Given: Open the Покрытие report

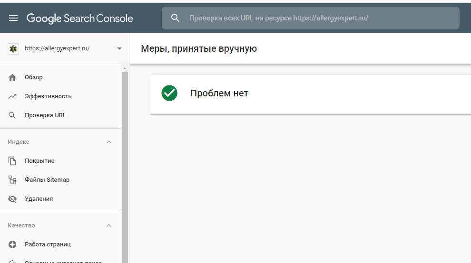Looking at the screenshot, I should coord(39,161).
